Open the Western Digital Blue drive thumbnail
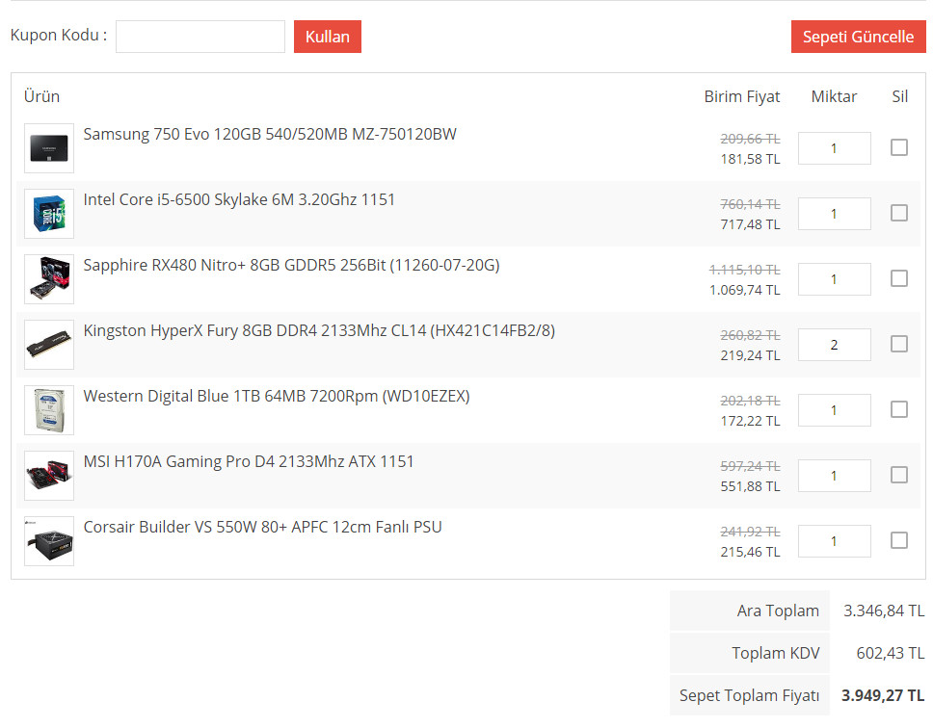 (49, 410)
